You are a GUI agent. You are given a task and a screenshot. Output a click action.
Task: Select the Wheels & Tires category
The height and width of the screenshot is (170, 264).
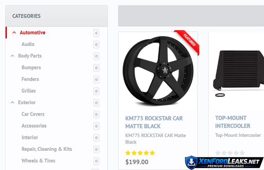click(x=38, y=161)
